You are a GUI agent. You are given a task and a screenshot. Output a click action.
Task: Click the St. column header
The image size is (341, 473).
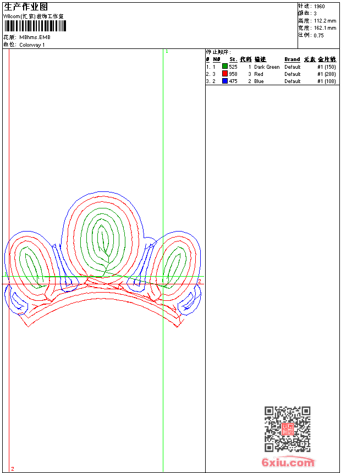[233, 59]
